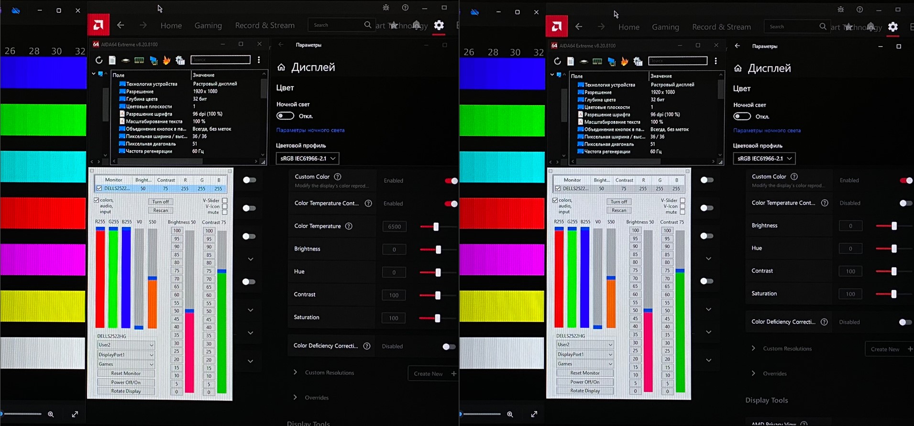
Task: Expand Custom Resolutions on the left screen
Action: (295, 372)
